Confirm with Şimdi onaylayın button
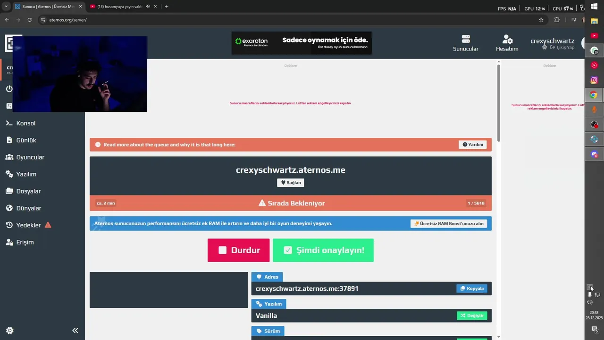Viewport: 604px width, 340px height. [323, 250]
